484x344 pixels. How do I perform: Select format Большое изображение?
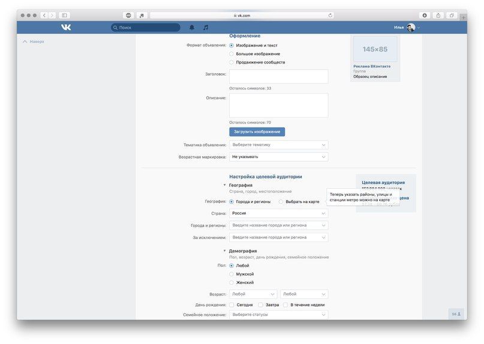(x=232, y=54)
